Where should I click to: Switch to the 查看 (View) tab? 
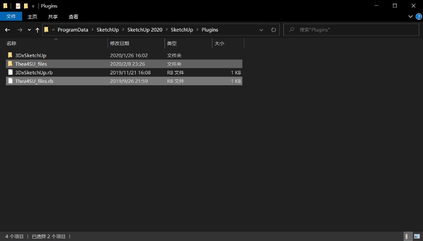click(x=73, y=16)
